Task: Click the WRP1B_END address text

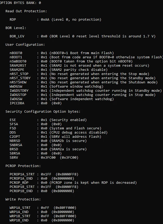Action: click(x=63, y=220)
